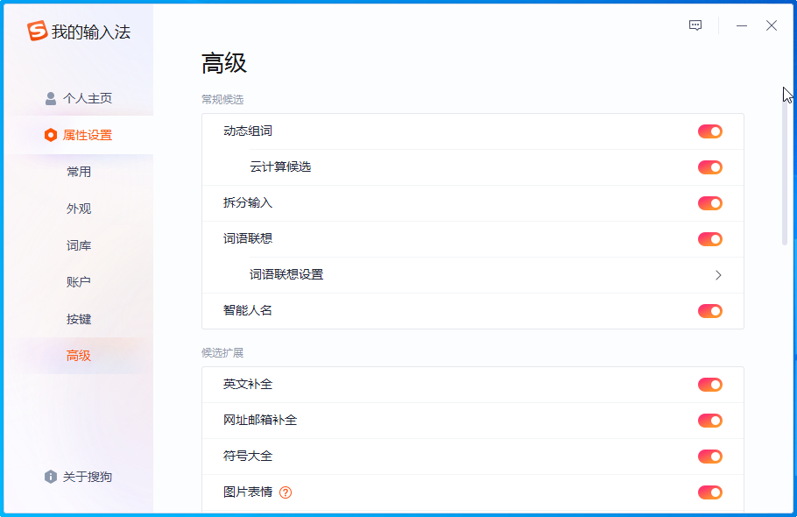
Task: Open 词语联想设置 row
Action: point(473,275)
